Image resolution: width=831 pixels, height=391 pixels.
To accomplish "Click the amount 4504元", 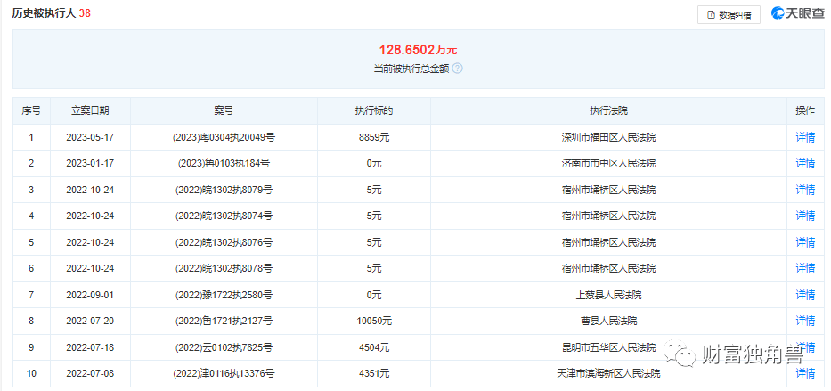I will (373, 347).
